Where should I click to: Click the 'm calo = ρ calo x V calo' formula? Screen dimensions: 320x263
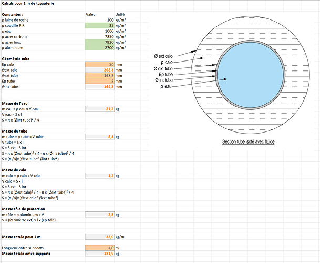(x=21, y=176)
